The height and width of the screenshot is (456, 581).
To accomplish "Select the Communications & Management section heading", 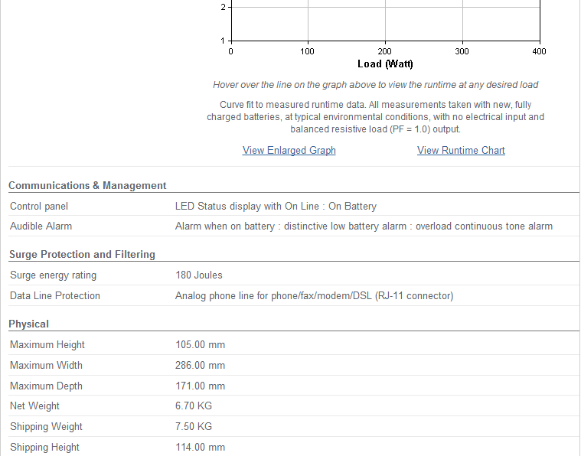I will 87,186.
